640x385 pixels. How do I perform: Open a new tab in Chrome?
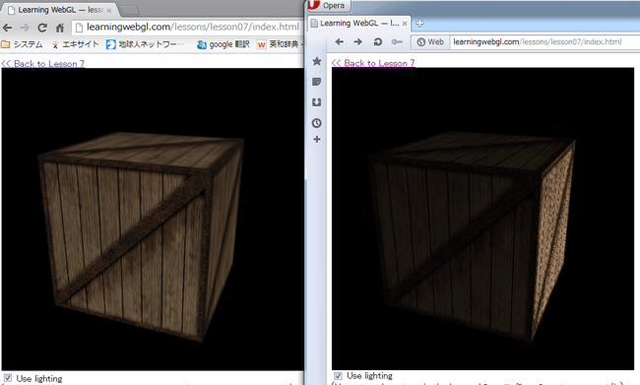point(130,10)
